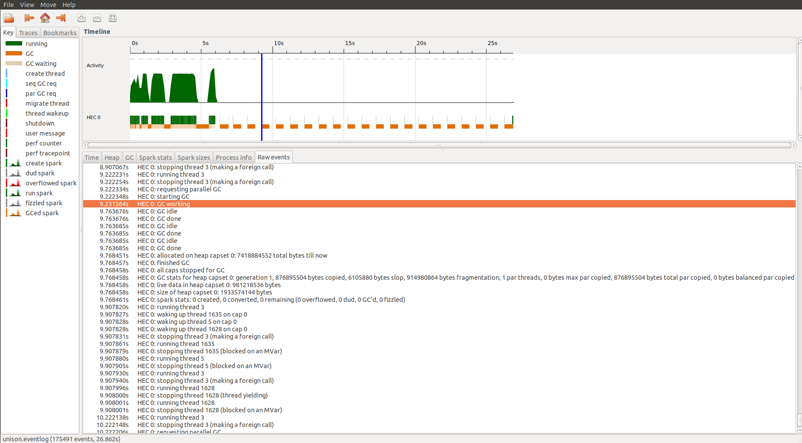The width and height of the screenshot is (802, 443).
Task: Select the HEC 0 row label
Action: click(93, 117)
